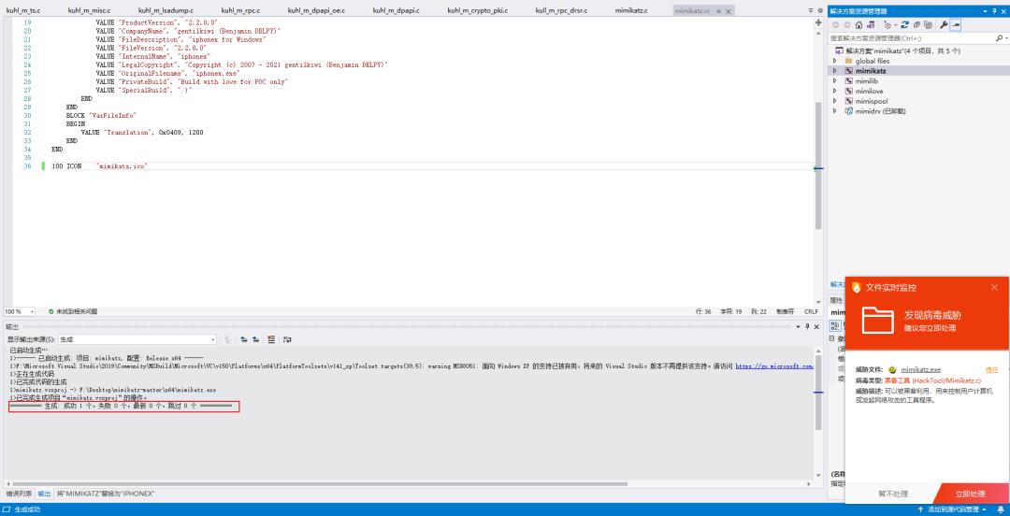Click the red handle-immediately button
1010x516 pixels.
970,493
